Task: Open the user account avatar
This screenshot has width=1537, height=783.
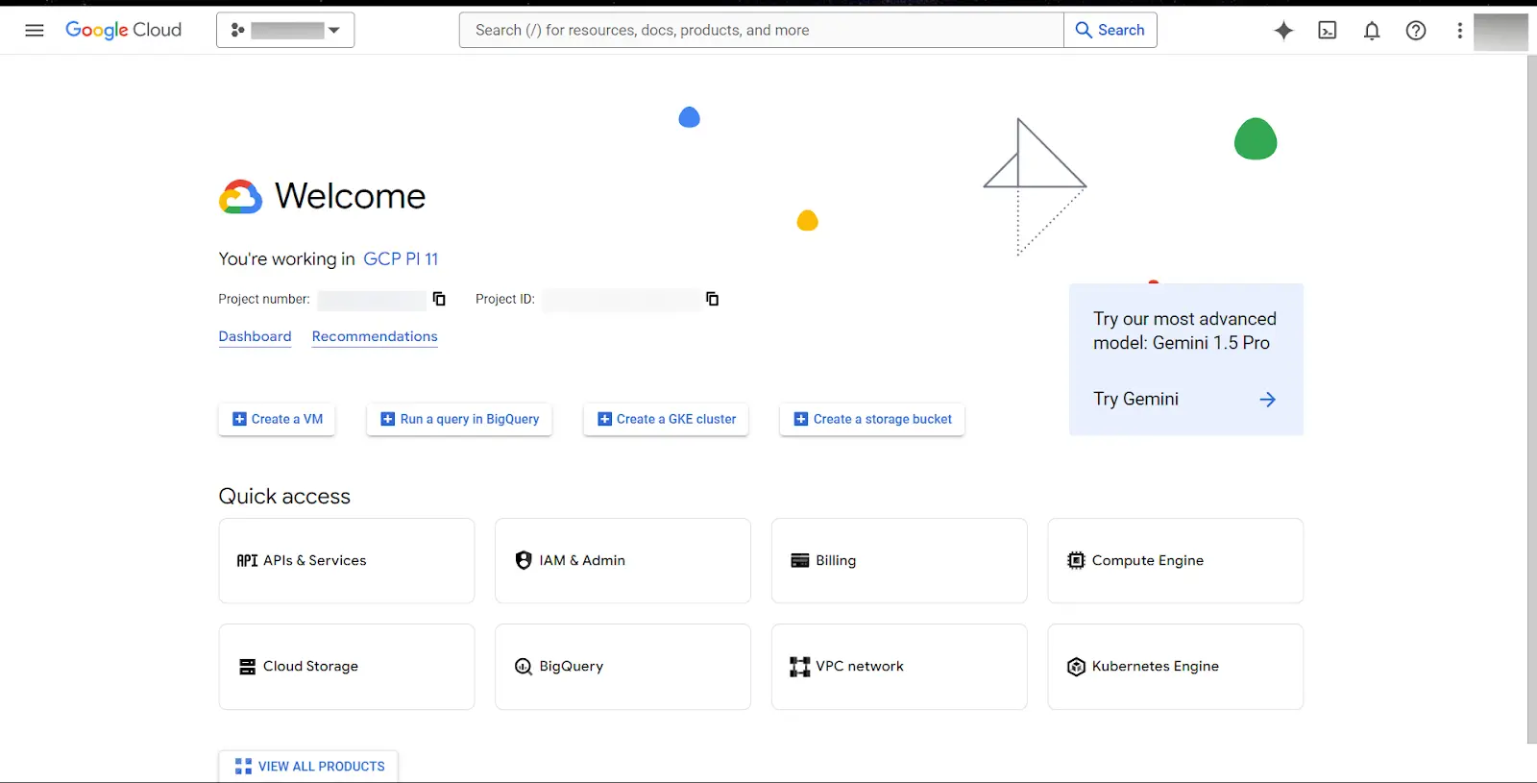Action: coord(1500,31)
